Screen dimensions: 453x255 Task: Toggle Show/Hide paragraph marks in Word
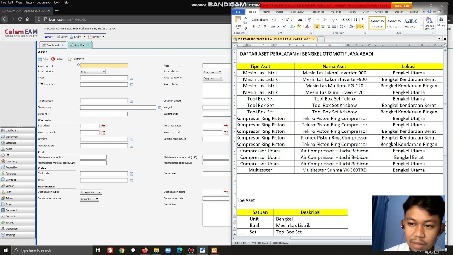click(363, 19)
